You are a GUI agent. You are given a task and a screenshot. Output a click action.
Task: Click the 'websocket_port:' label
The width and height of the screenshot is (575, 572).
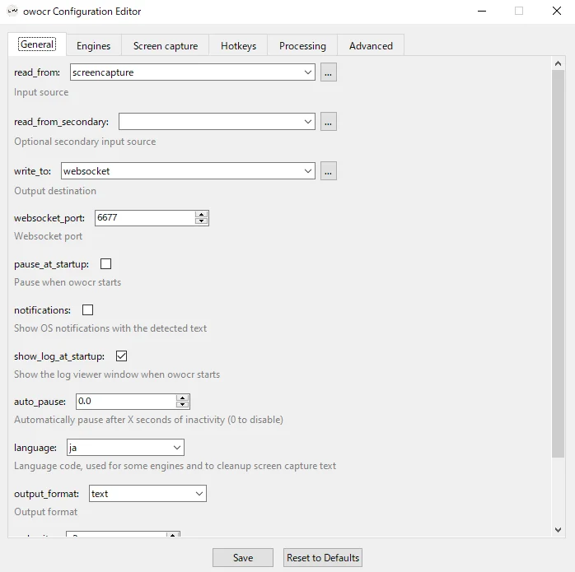point(49,218)
